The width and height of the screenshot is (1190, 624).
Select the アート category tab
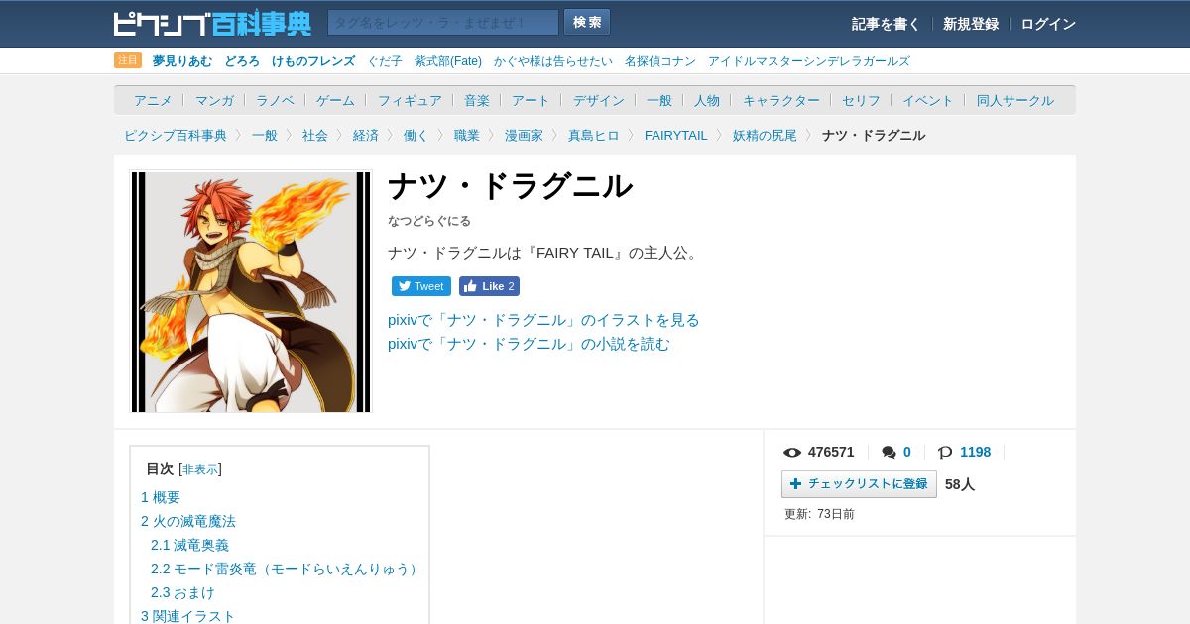click(531, 100)
